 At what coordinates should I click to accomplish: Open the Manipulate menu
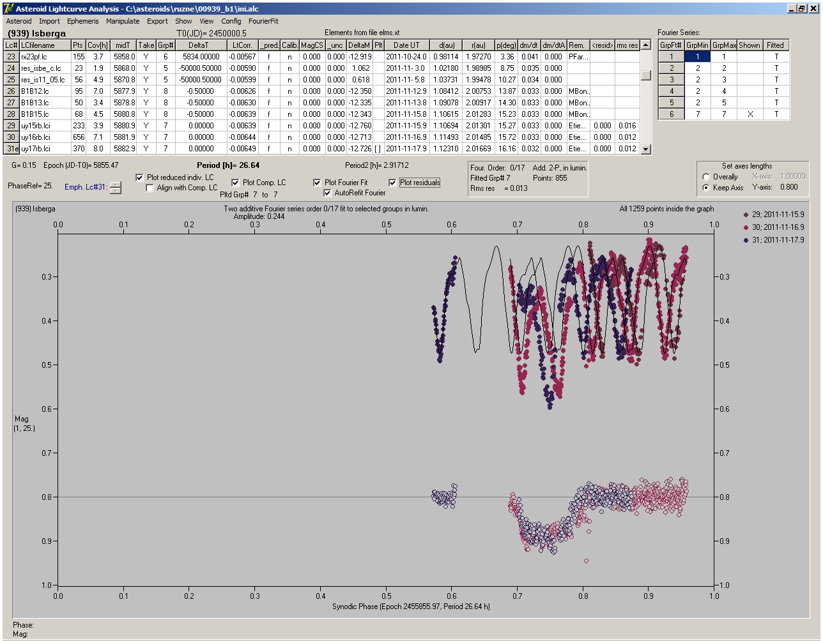coord(123,21)
